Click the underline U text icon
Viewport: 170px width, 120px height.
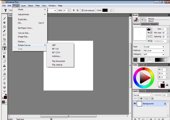(x=78, y=10)
